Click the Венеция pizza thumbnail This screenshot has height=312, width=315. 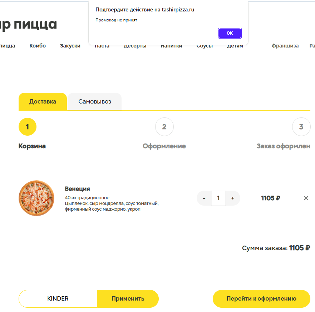(x=36, y=198)
